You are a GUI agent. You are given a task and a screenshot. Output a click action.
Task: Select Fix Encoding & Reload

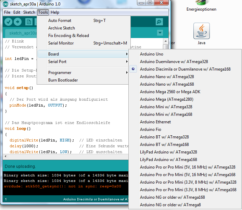pos(83,36)
